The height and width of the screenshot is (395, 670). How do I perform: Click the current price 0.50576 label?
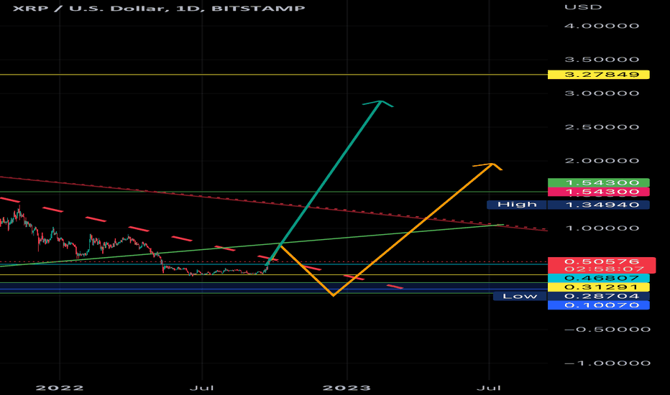[602, 261]
